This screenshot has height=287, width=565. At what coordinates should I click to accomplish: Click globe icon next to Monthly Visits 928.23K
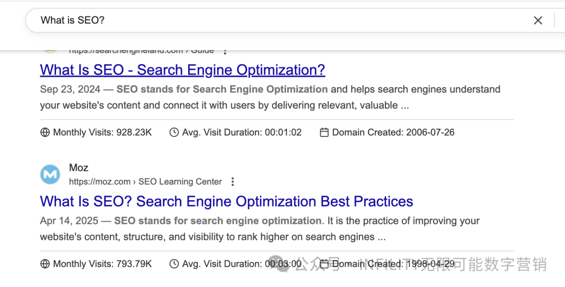pyautogui.click(x=44, y=132)
